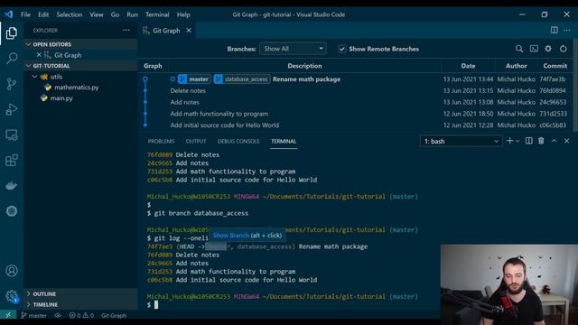
Task: Open the Git Graph terminal icon
Action: [x=534, y=49]
